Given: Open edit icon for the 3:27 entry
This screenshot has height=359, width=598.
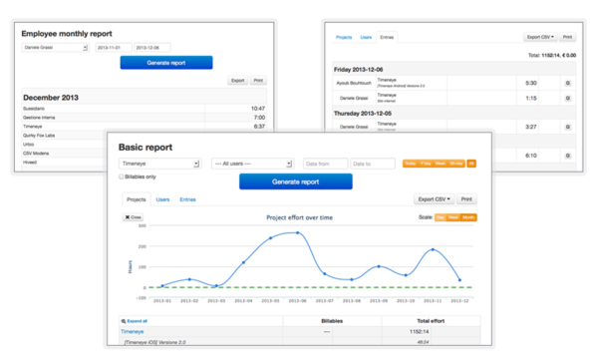Looking at the screenshot, I should tap(567, 127).
